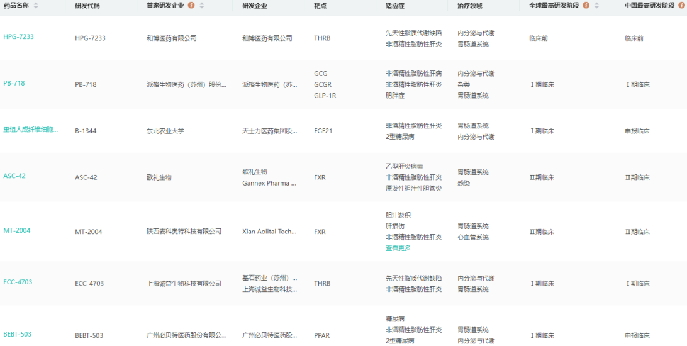Open the MT-2004 drug link
687x346 pixels.
[x=16, y=230]
